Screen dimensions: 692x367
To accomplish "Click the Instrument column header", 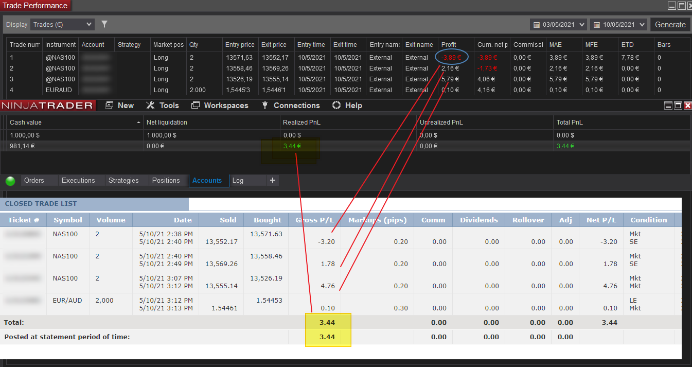I will (60, 45).
